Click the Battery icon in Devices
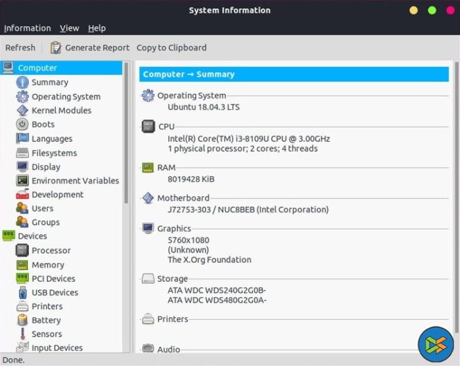 (x=22, y=320)
